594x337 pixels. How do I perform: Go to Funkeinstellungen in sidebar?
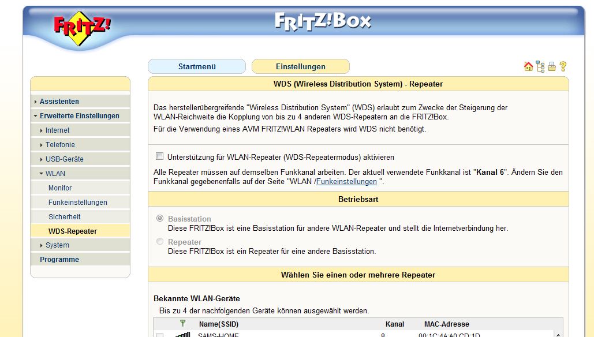pos(78,202)
